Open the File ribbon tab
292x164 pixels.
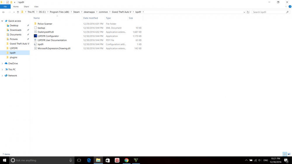[5, 6]
